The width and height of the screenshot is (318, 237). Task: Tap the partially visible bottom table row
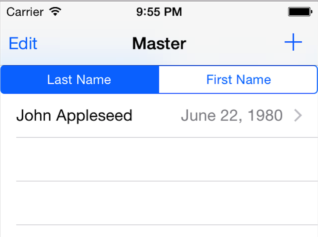coord(159,231)
